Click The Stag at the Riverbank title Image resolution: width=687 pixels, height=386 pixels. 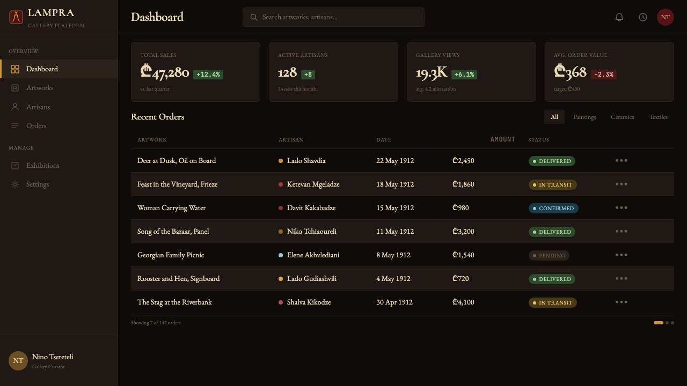(x=174, y=302)
